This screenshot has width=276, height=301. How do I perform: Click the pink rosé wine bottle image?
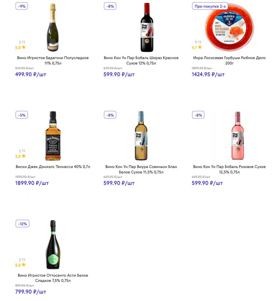(x=237, y=136)
